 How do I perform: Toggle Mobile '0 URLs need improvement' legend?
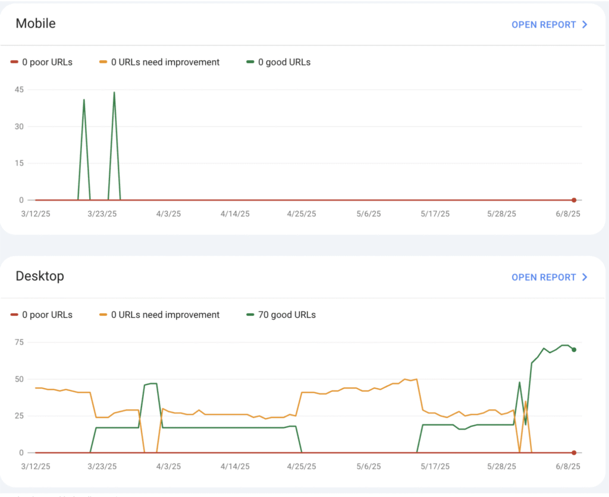[159, 62]
